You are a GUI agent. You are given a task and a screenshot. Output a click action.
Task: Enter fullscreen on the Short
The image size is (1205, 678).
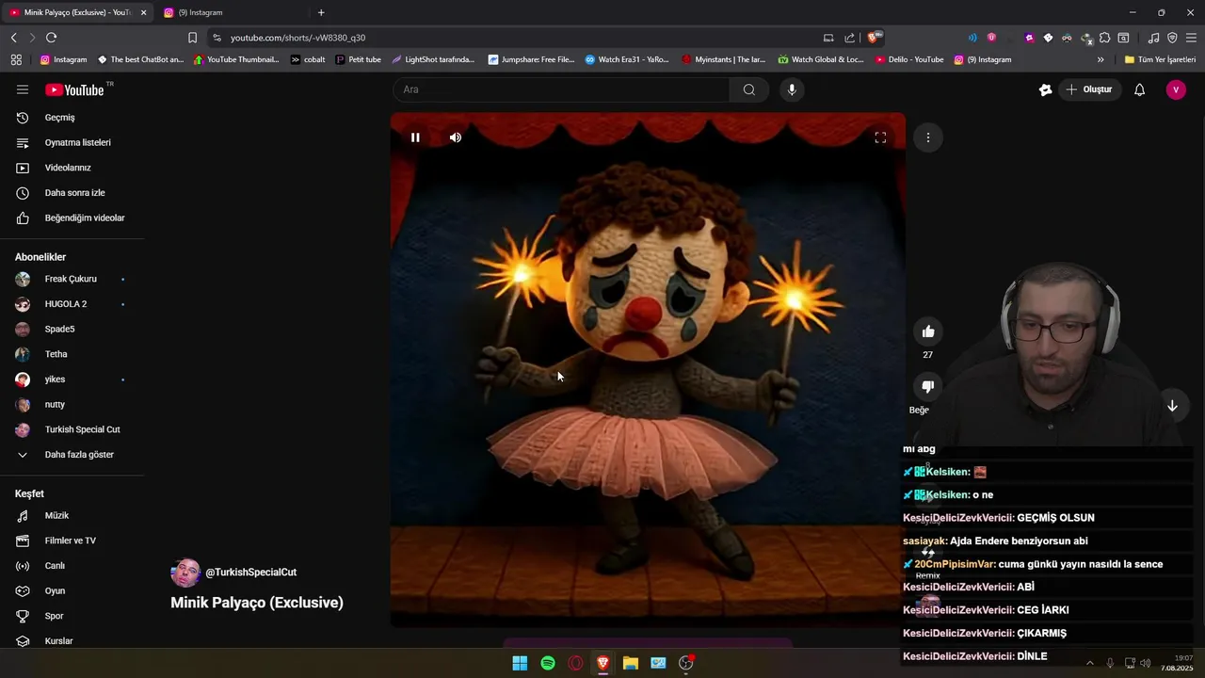pyautogui.click(x=880, y=137)
